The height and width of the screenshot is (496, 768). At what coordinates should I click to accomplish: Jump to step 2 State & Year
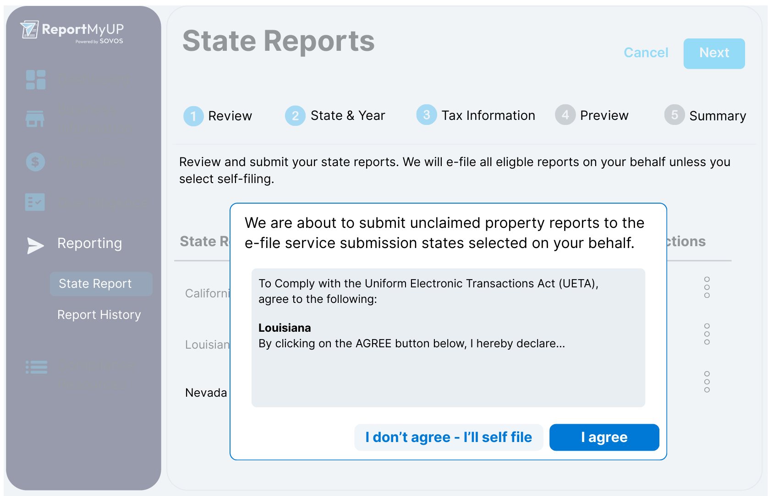[335, 116]
